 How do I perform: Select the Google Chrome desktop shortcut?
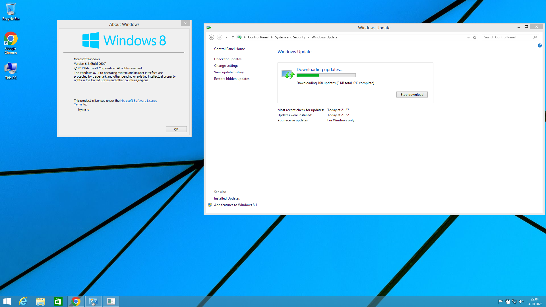click(x=11, y=43)
